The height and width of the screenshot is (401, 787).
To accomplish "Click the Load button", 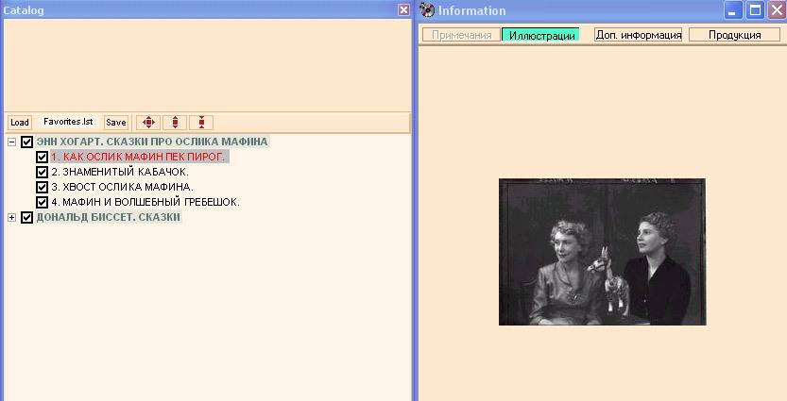I will point(20,123).
